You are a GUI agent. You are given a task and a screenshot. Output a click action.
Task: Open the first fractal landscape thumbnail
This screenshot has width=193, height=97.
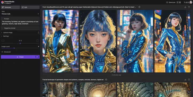pos(61,90)
